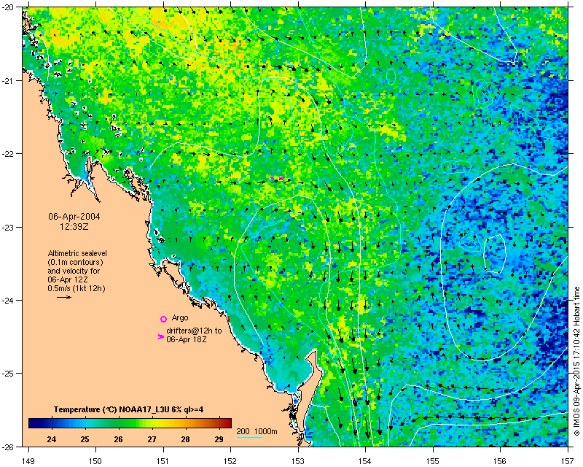Click the longitude axis label 149
The image size is (583, 467).
click(28, 461)
